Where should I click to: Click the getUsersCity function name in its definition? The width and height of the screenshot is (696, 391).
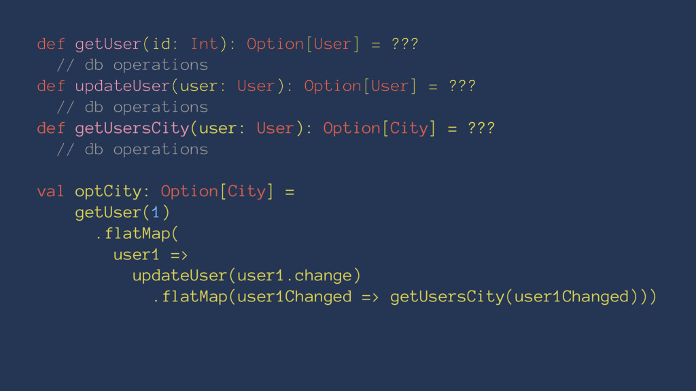pos(132,128)
